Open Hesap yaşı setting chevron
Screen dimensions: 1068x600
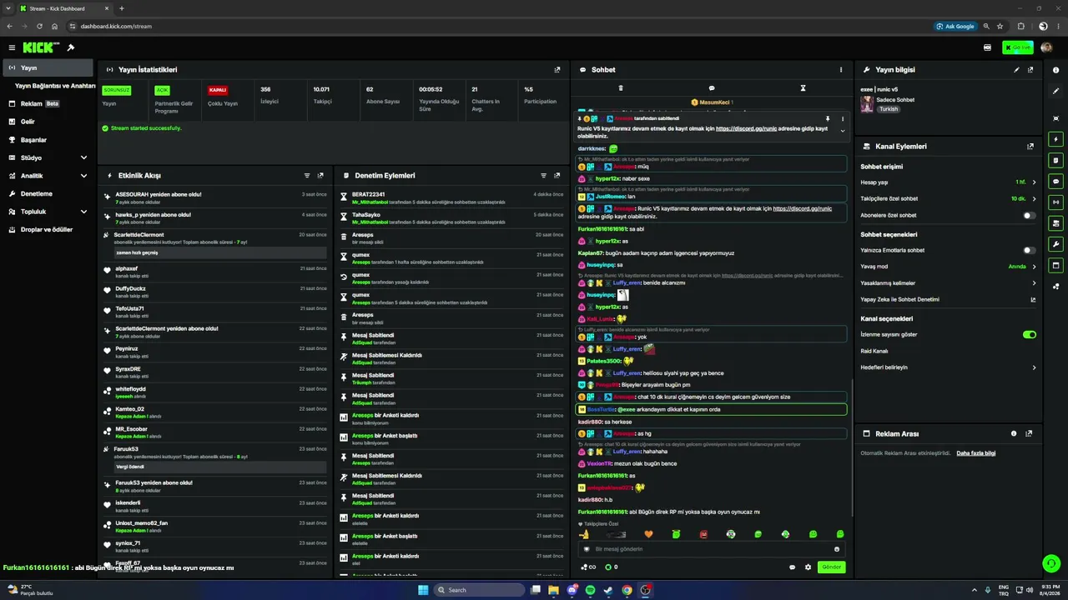click(x=1034, y=182)
